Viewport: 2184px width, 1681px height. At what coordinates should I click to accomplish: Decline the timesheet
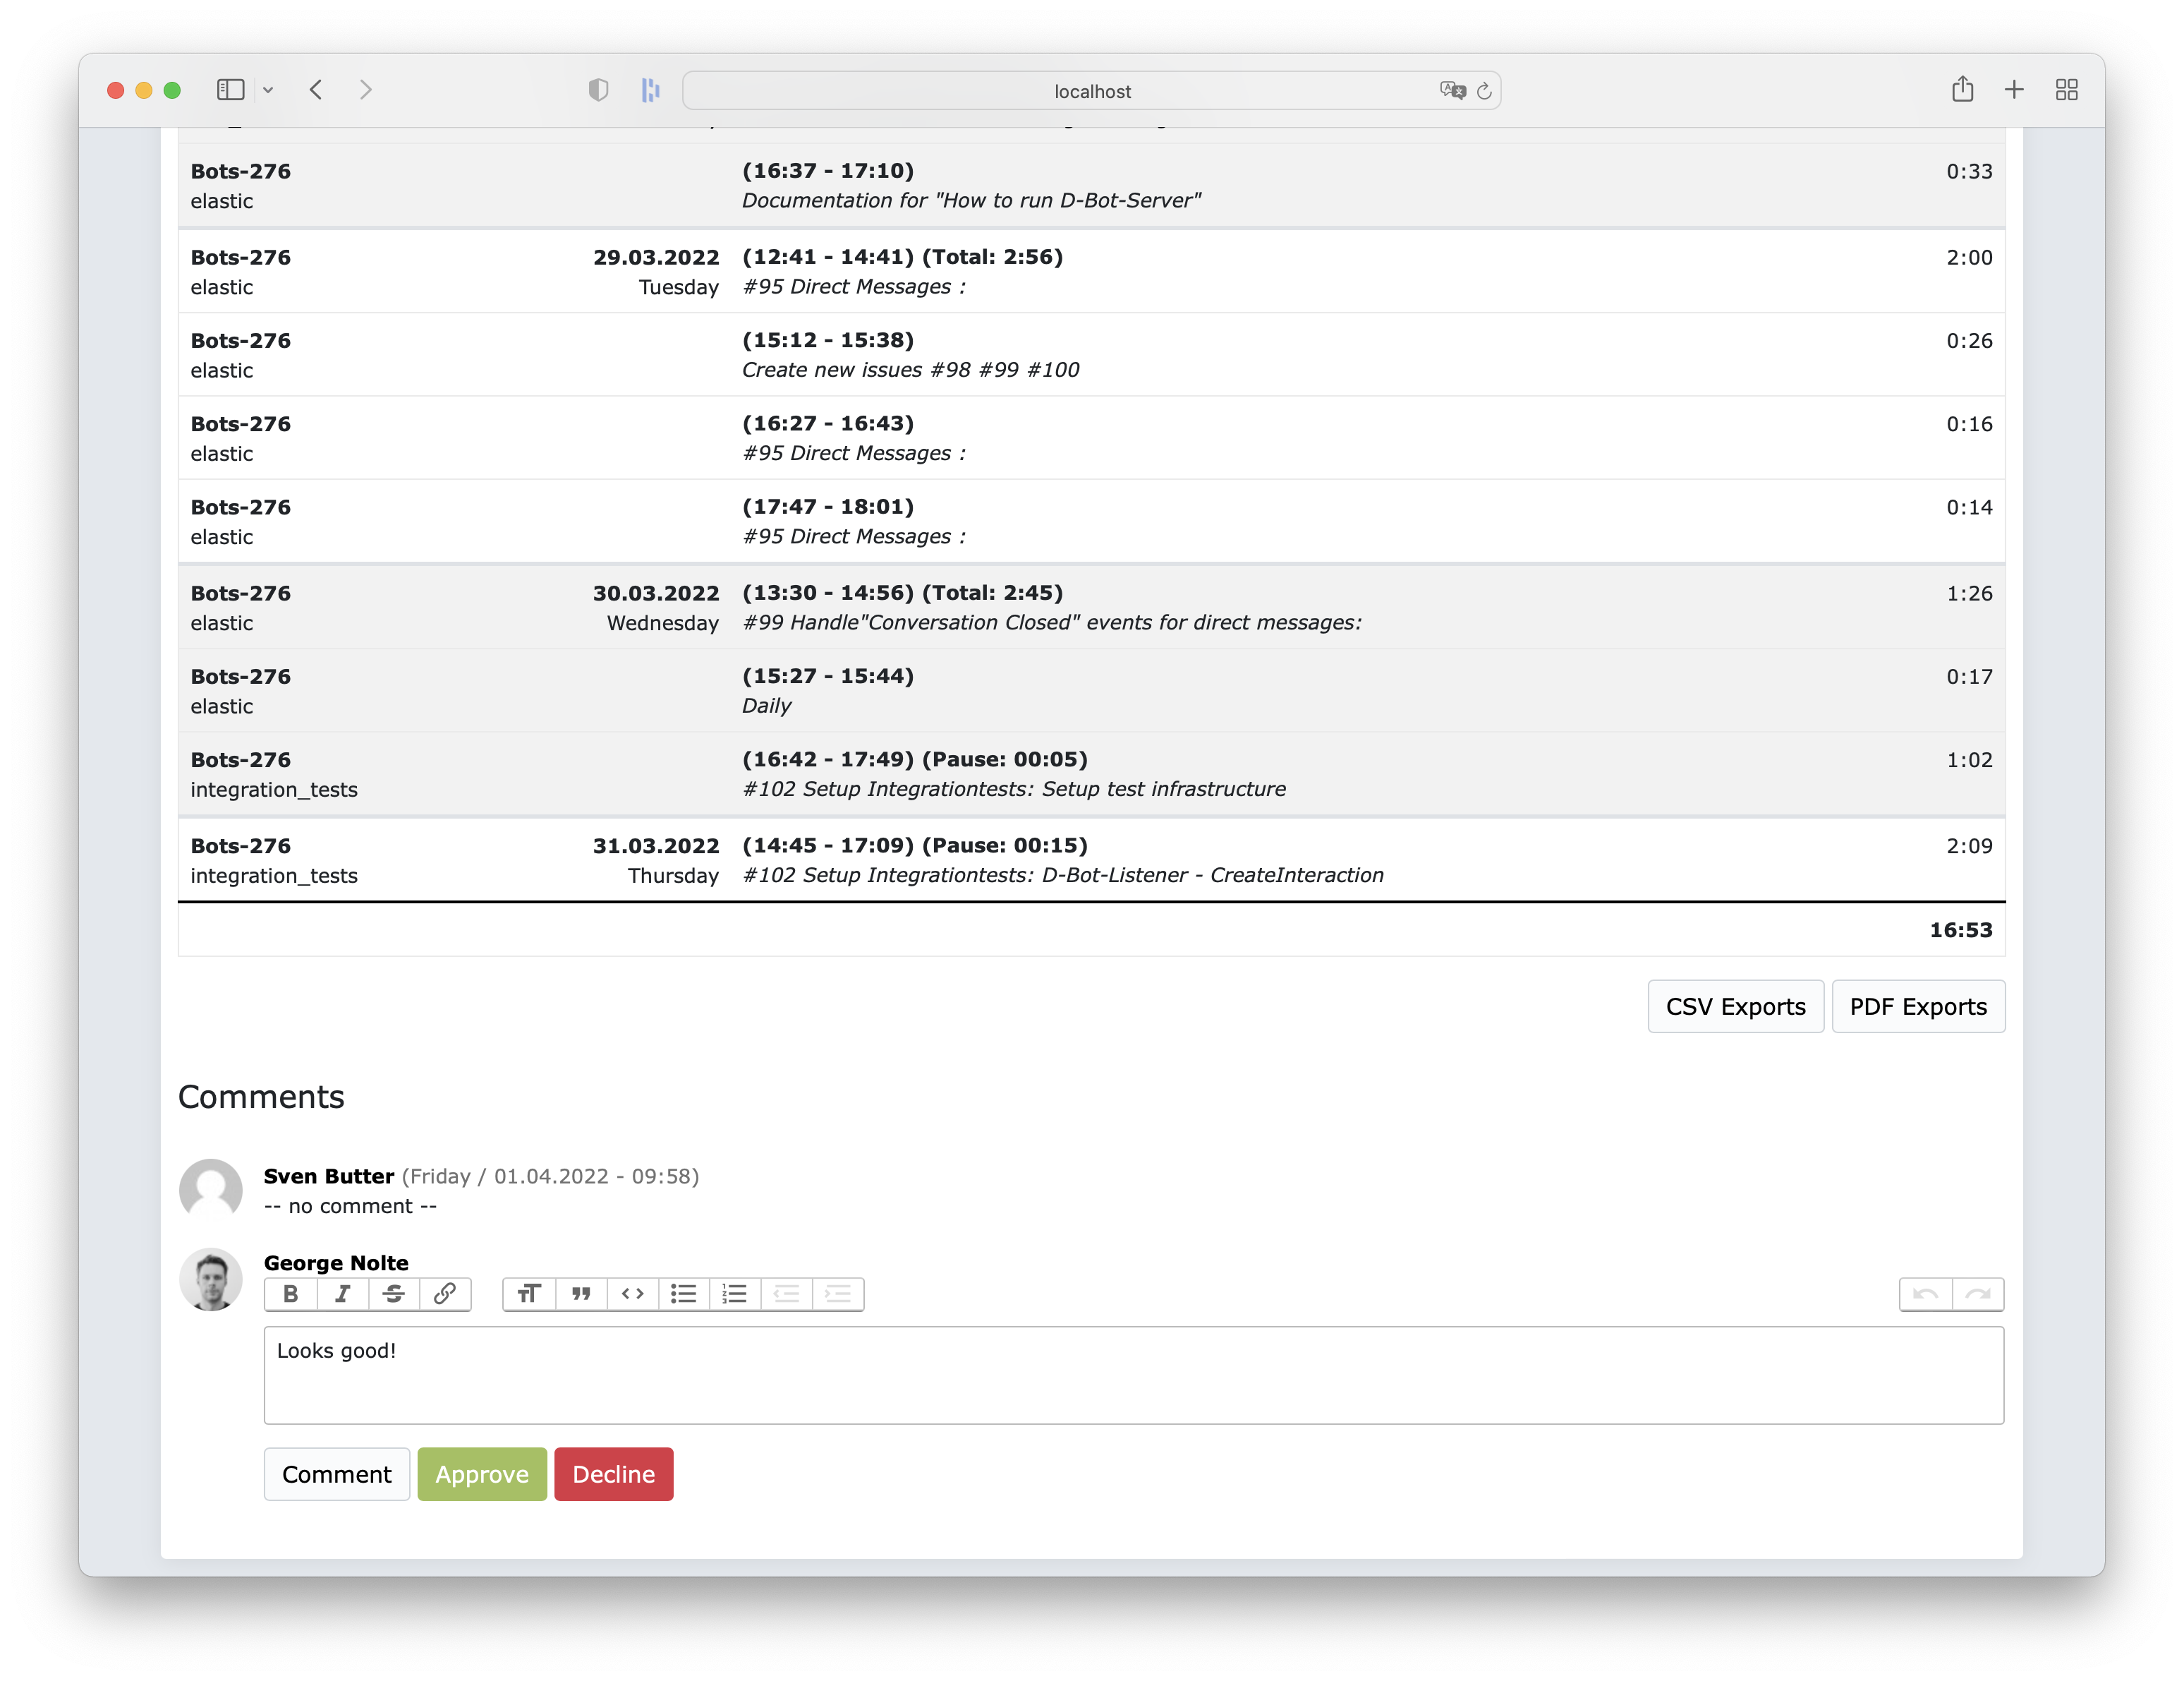pyautogui.click(x=614, y=1474)
